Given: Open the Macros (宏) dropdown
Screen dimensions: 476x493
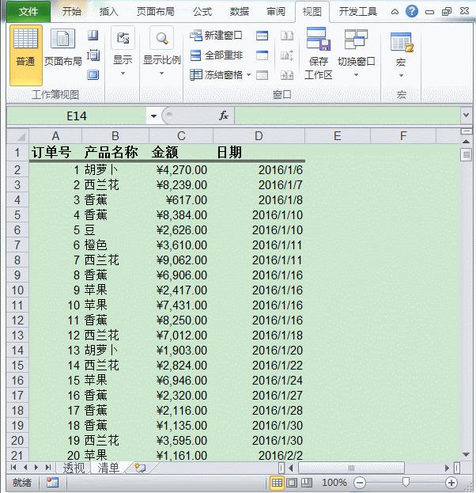Looking at the screenshot, I should (401, 55).
